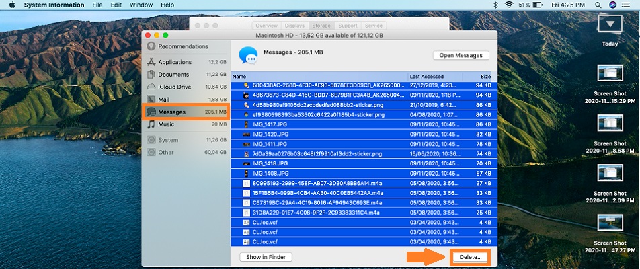Click the Bluetooth status icon

click(x=496, y=5)
